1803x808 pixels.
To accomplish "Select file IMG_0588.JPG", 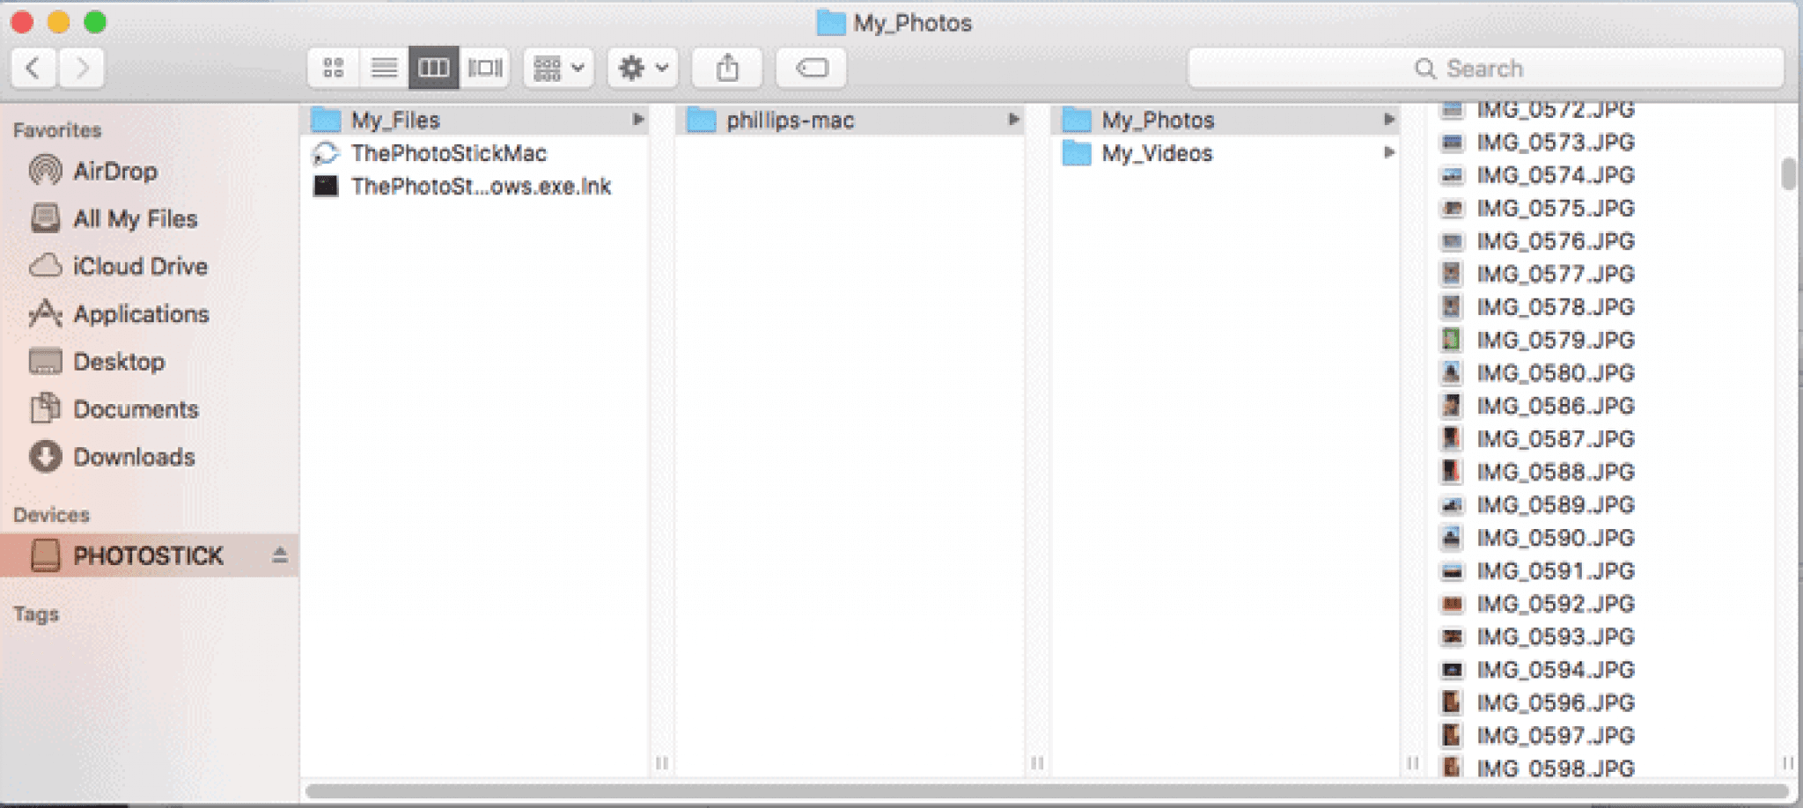I will click(1555, 472).
